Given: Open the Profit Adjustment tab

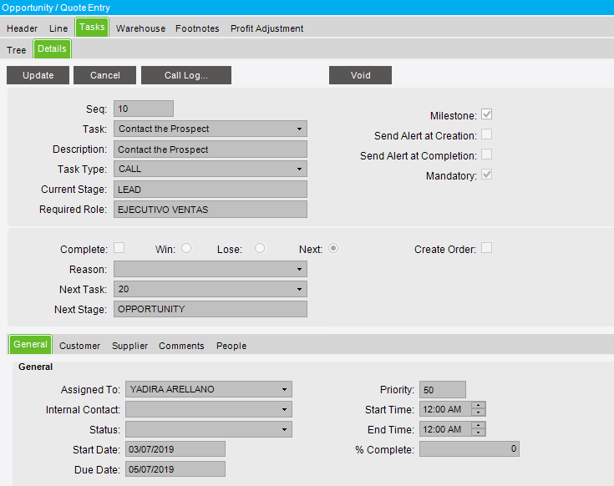Looking at the screenshot, I should (x=266, y=28).
